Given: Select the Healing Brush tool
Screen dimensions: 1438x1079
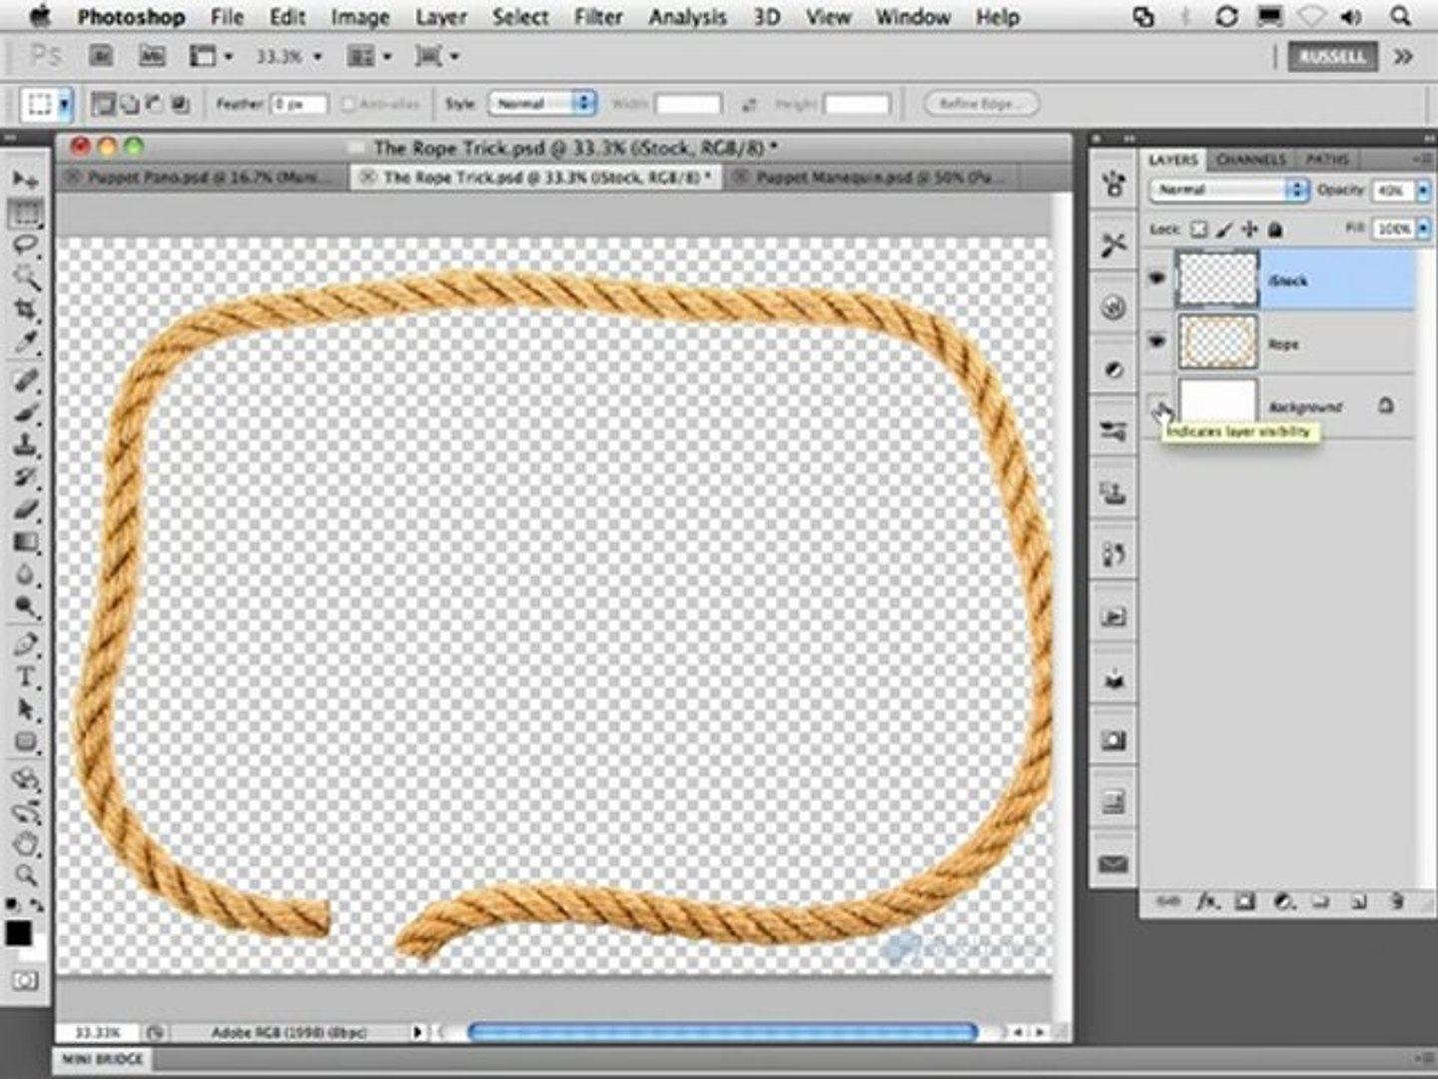Looking at the screenshot, I should tap(26, 380).
